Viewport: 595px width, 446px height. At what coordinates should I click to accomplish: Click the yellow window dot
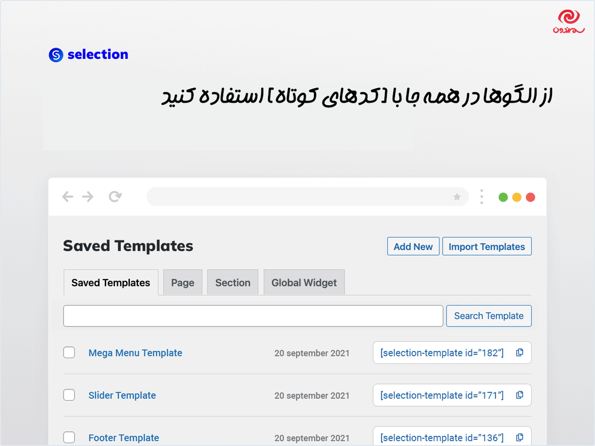click(517, 197)
